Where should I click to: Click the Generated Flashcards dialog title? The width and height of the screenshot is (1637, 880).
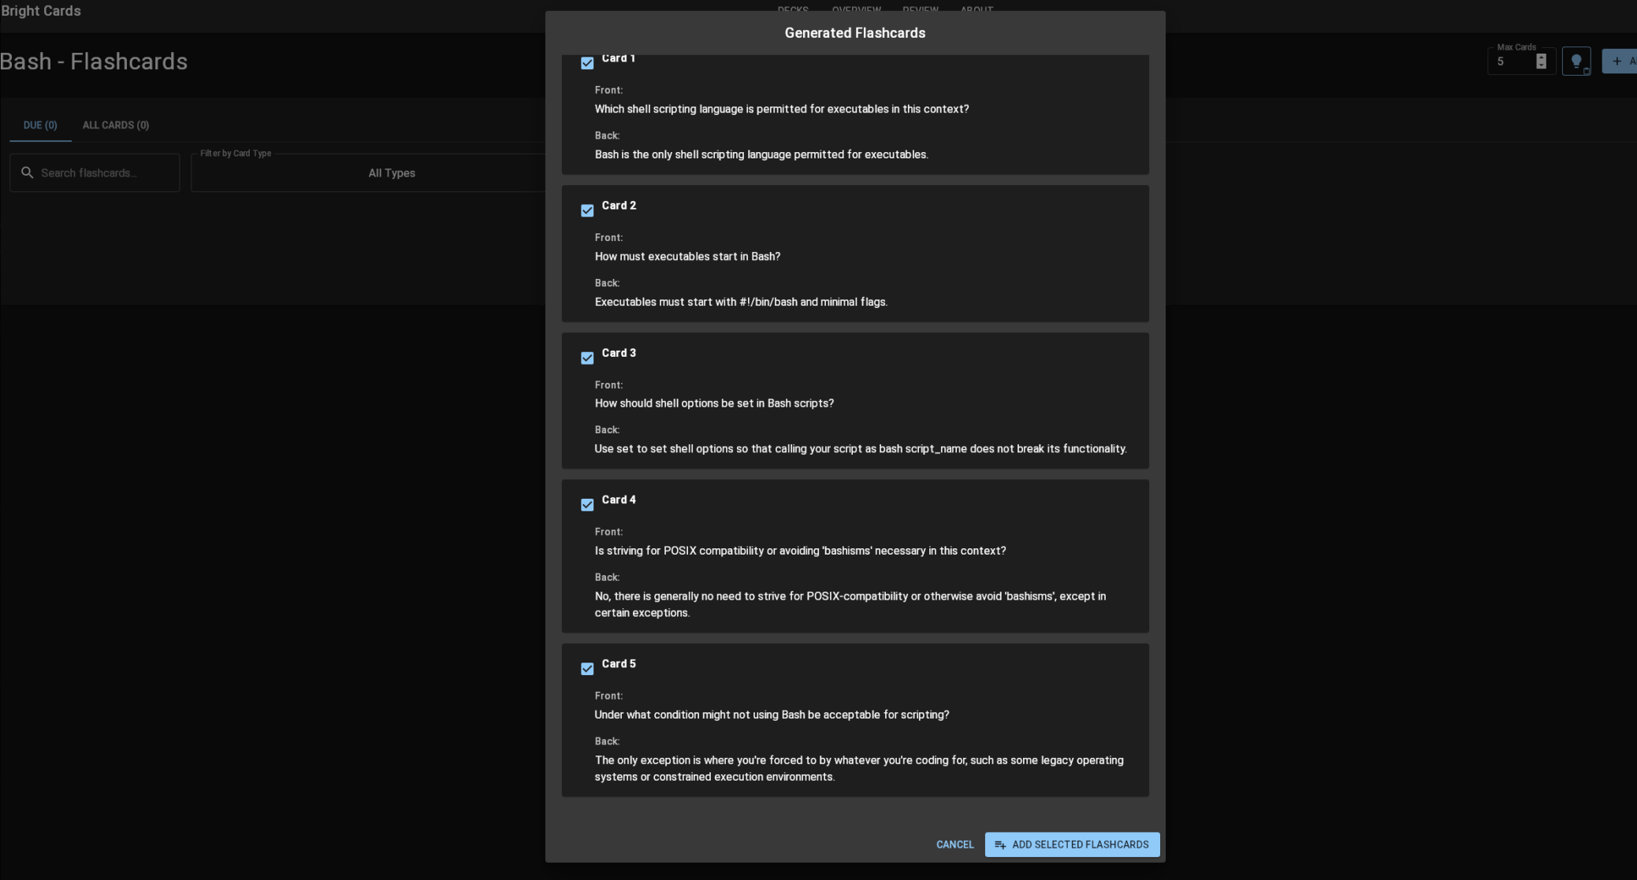pyautogui.click(x=855, y=33)
